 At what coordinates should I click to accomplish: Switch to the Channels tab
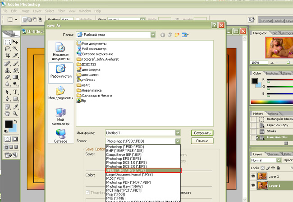coord(273,154)
